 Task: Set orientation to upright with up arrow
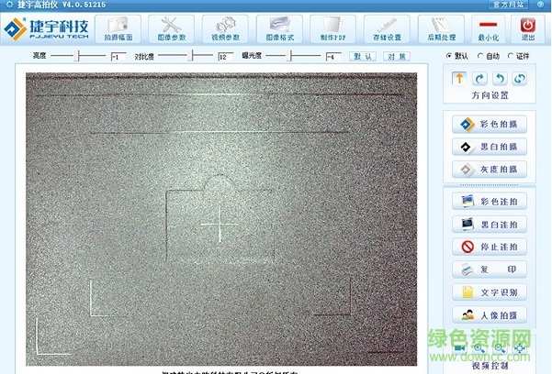tap(459, 80)
